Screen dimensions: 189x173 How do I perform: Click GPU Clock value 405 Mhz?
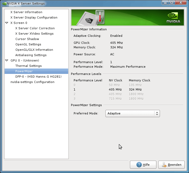pos(116,43)
